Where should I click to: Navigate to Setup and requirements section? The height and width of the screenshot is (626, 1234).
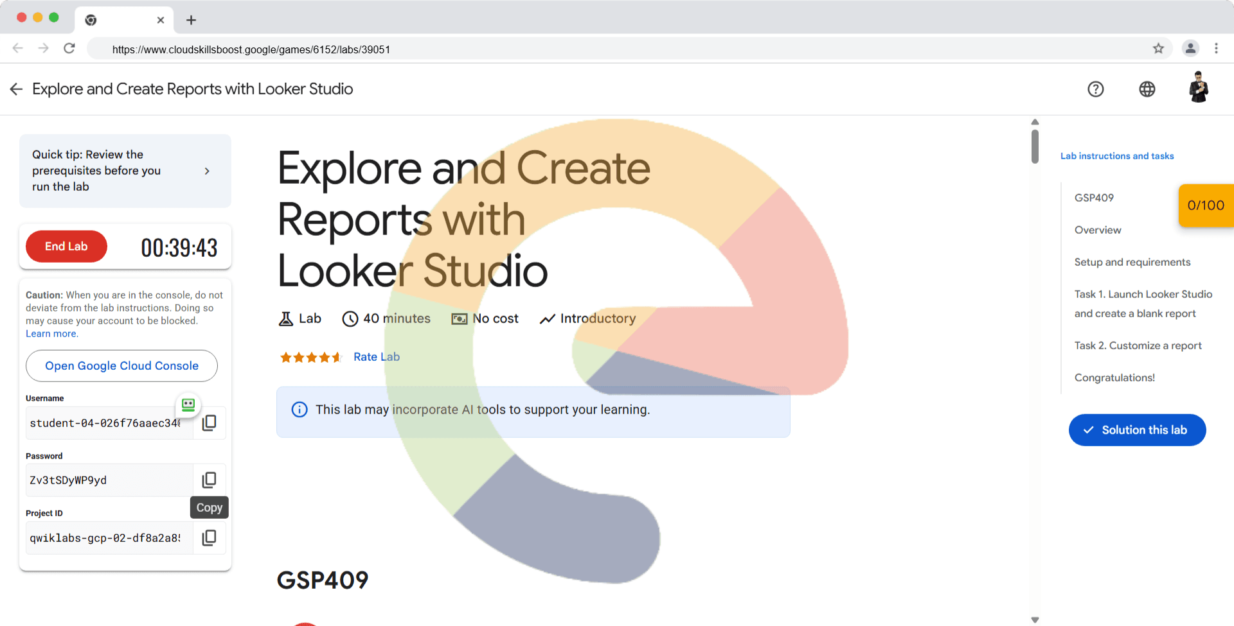tap(1132, 262)
